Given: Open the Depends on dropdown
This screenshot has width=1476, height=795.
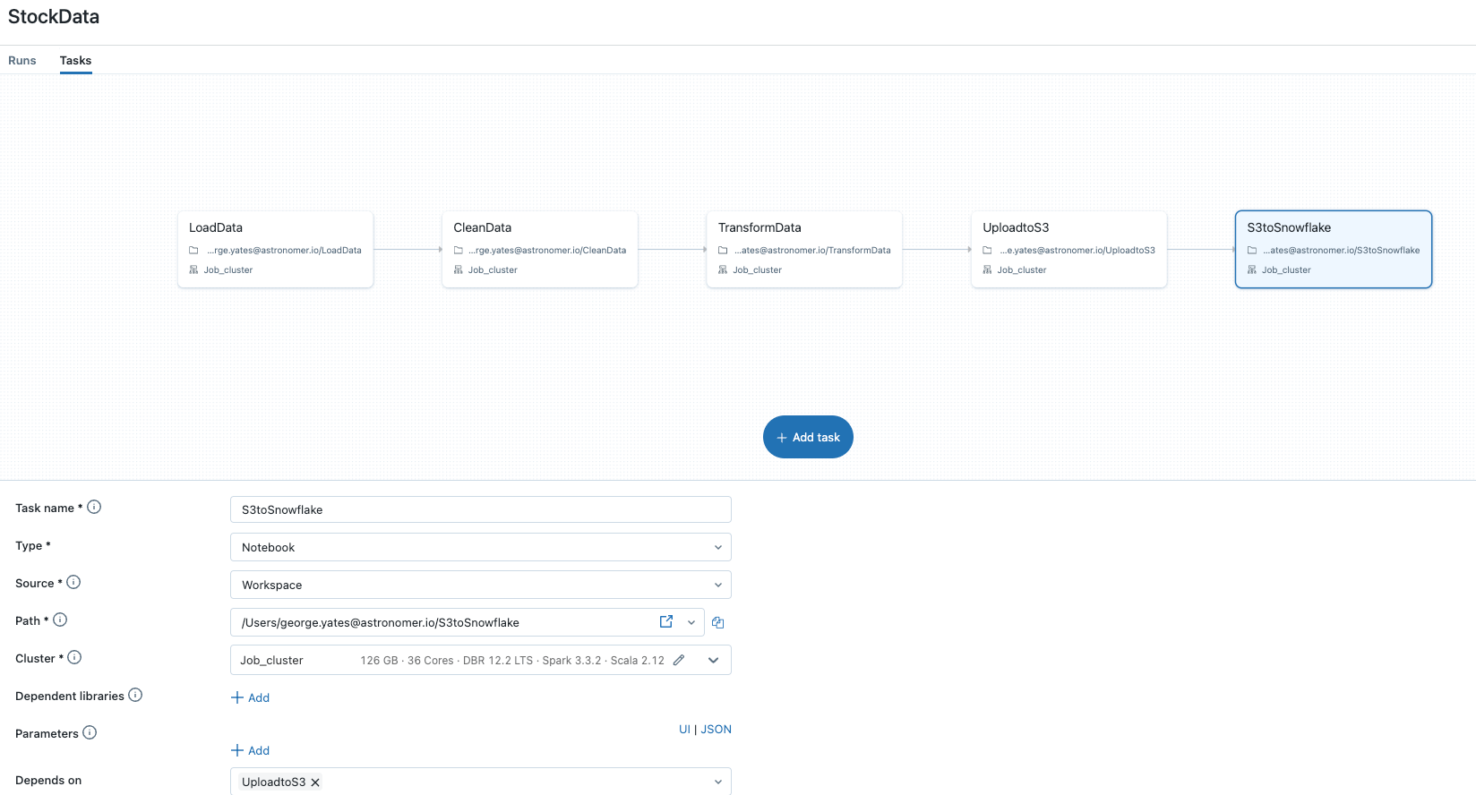Looking at the screenshot, I should click(x=717, y=782).
